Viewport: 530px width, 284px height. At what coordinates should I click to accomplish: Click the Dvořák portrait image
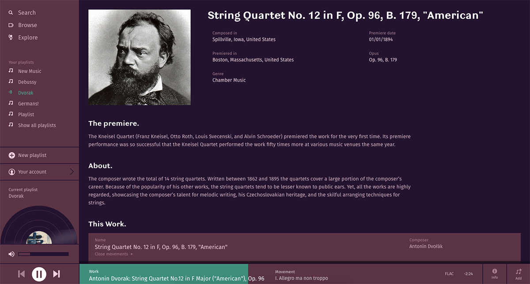(x=140, y=57)
